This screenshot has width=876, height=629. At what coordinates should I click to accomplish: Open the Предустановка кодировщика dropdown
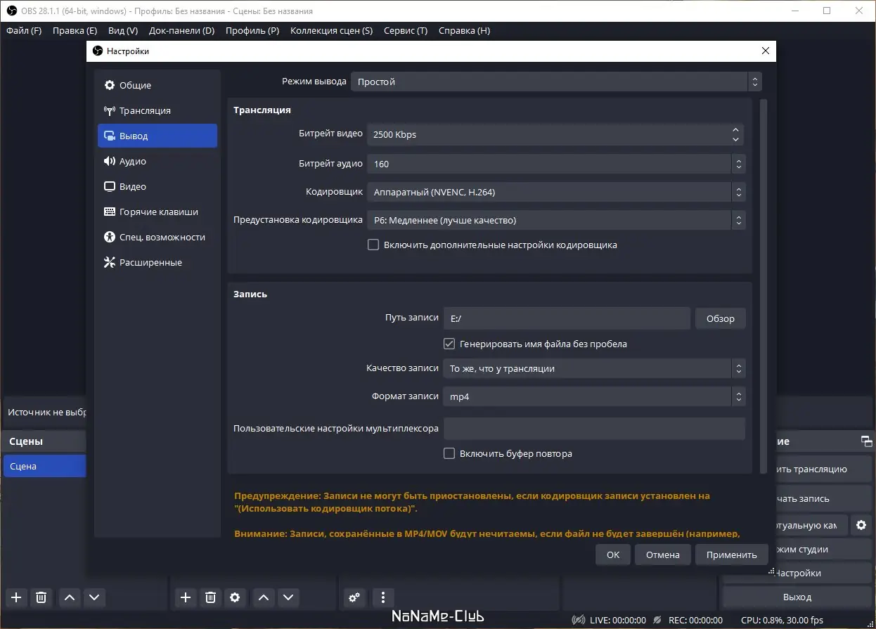[556, 220]
